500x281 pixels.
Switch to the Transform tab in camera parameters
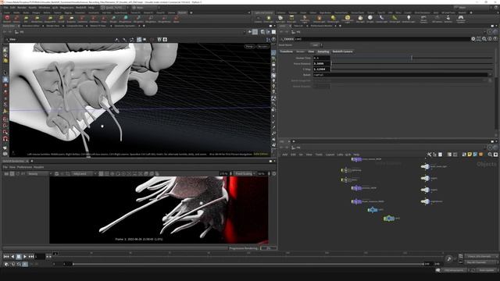pos(286,52)
